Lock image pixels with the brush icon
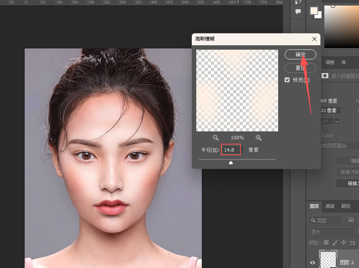 335,243
